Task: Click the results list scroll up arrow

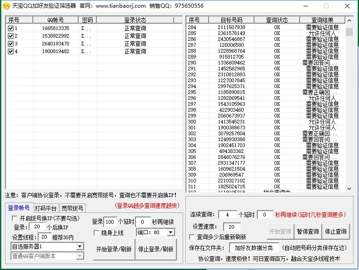Action: [x=349, y=20]
